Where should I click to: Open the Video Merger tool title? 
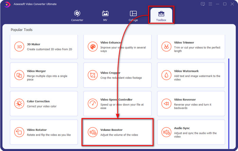pos(36,71)
